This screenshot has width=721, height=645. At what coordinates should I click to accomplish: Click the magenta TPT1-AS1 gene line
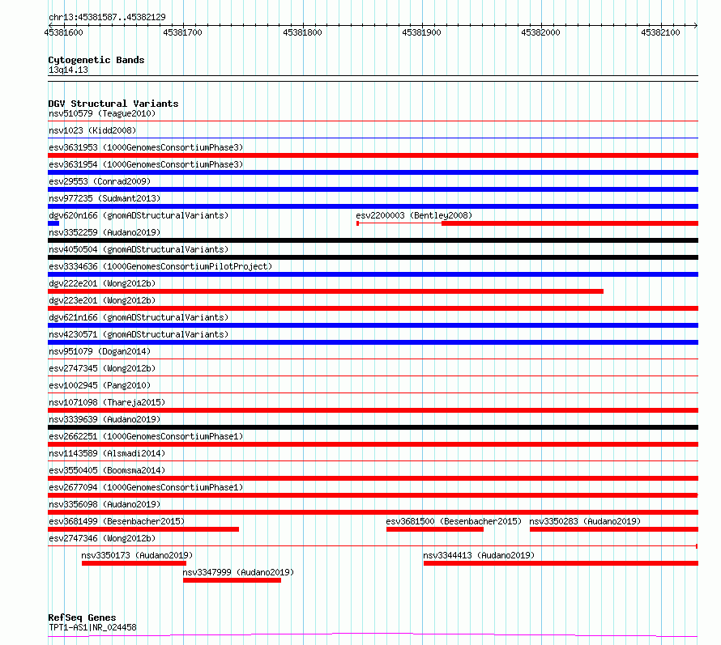(x=373, y=635)
